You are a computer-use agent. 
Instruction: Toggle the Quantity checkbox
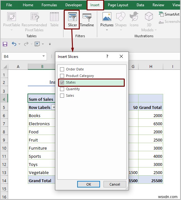pos(62,89)
